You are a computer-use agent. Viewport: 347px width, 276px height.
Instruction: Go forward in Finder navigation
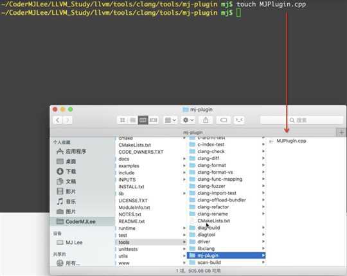point(67,120)
